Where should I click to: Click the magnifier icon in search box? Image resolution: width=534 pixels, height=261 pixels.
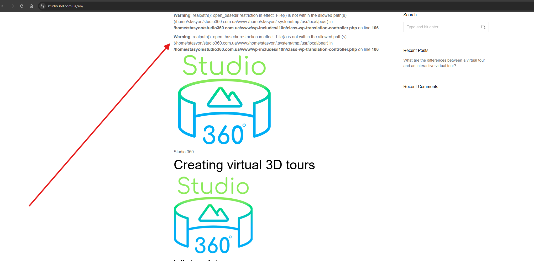click(483, 27)
